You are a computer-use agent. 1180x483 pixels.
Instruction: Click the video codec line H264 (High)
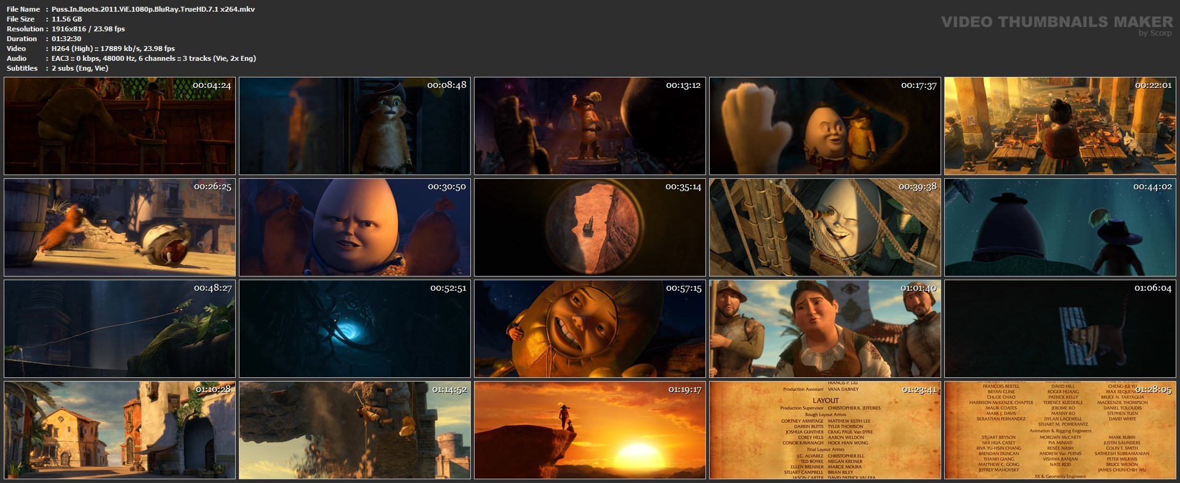point(113,49)
